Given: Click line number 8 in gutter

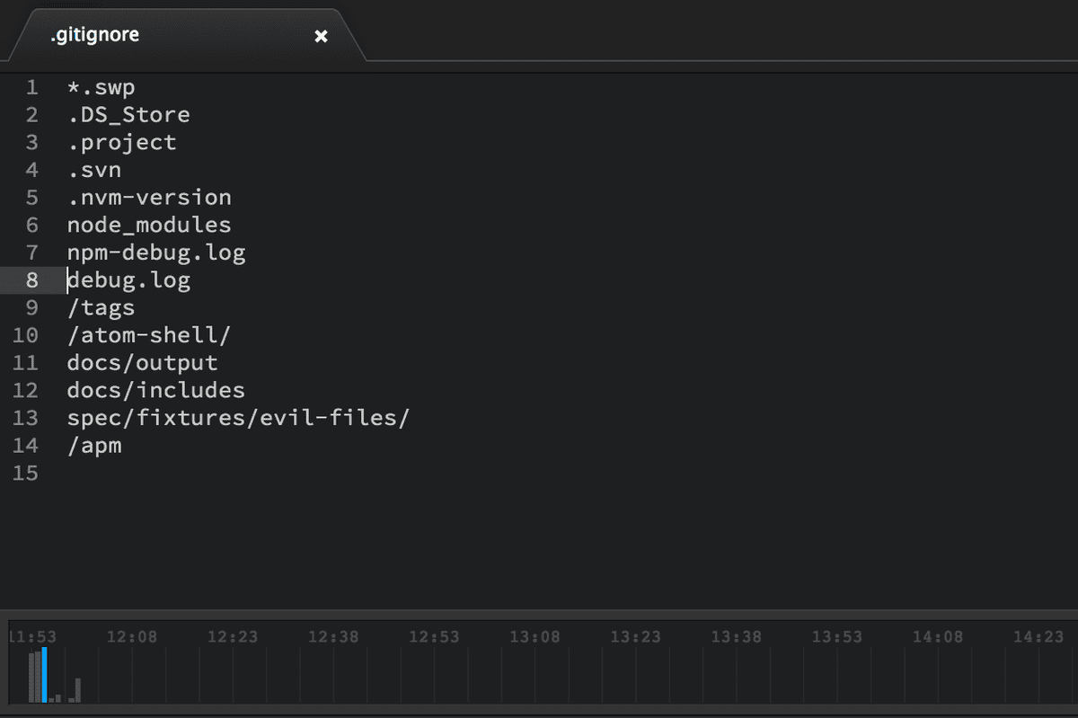Looking at the screenshot, I should [x=31, y=280].
